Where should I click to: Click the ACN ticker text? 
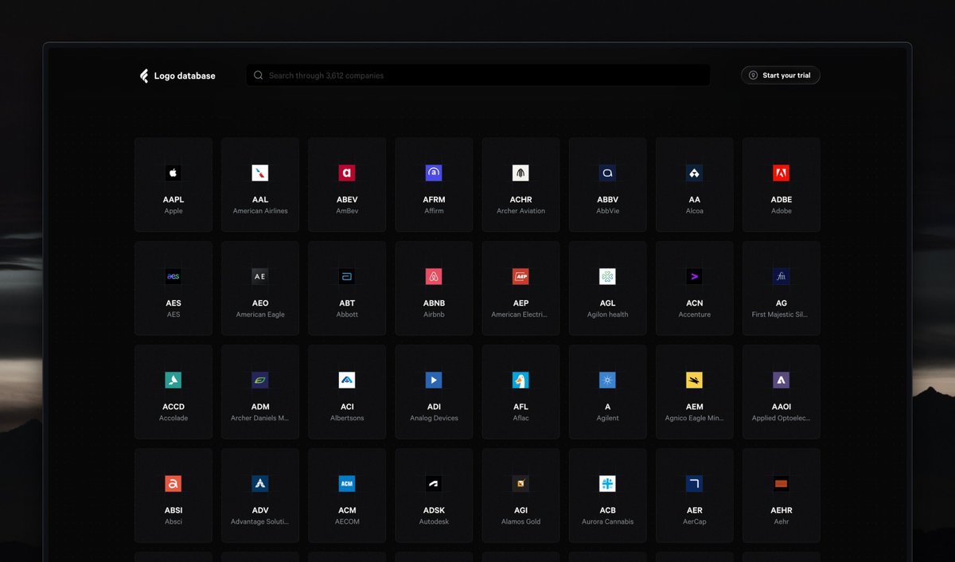[694, 303]
